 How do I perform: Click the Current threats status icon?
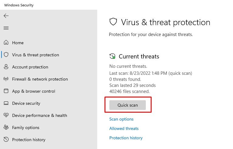click(112, 56)
